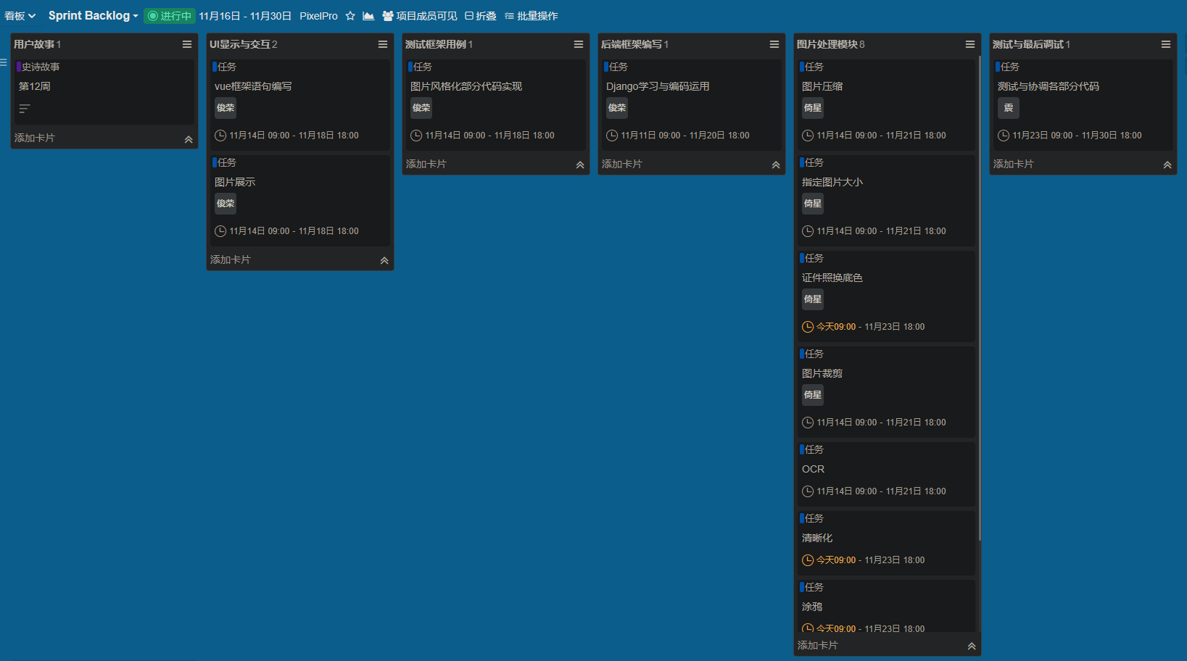Collapse 测试与最后调试 column with double-chevron

click(x=1167, y=165)
